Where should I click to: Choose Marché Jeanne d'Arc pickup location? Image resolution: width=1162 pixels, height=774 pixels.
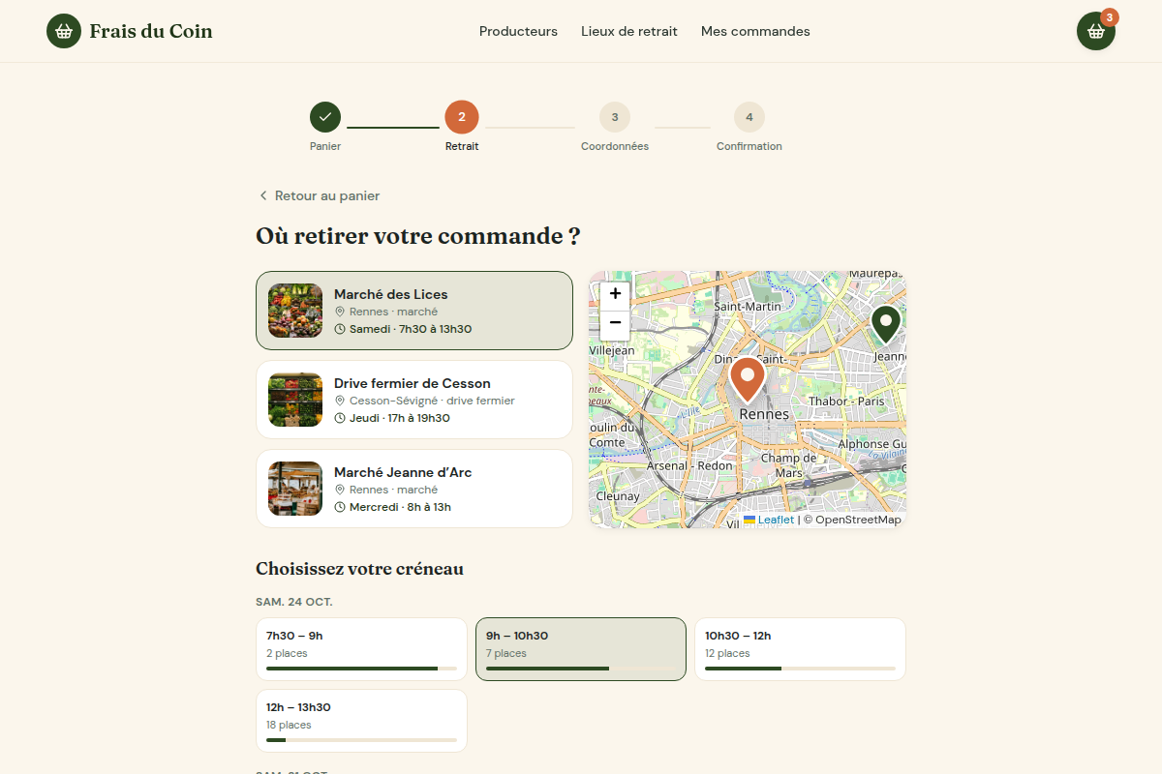click(x=414, y=489)
